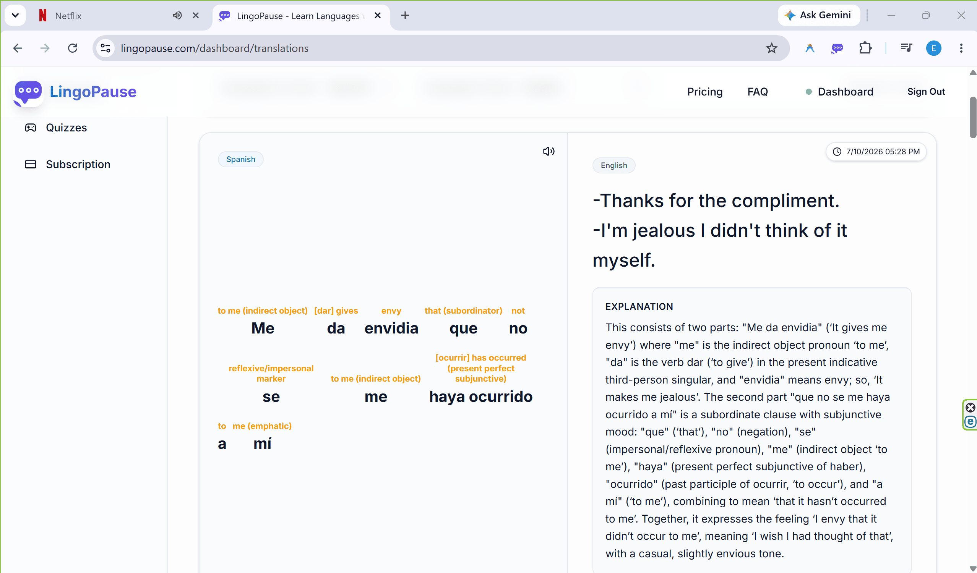This screenshot has height=573, width=977.
Task: Click Sign Out
Action: pyautogui.click(x=926, y=92)
